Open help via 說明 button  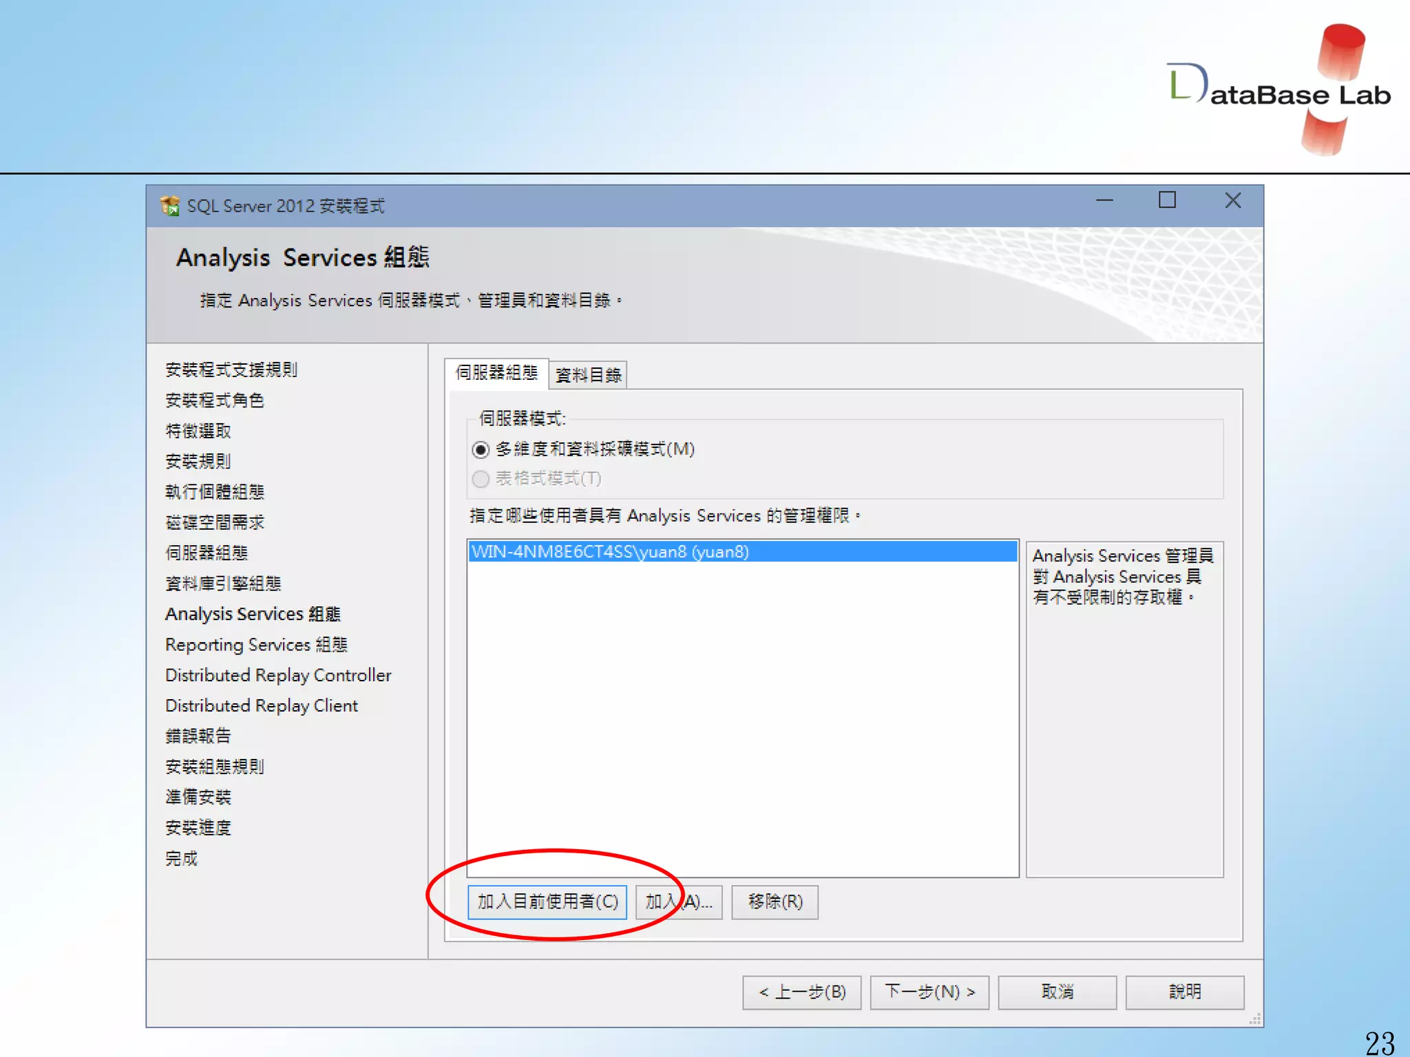coord(1185,992)
